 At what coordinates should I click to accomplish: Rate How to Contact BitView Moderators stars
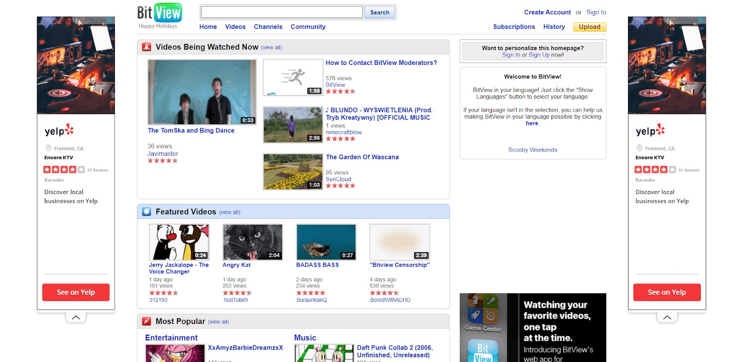coord(340,91)
